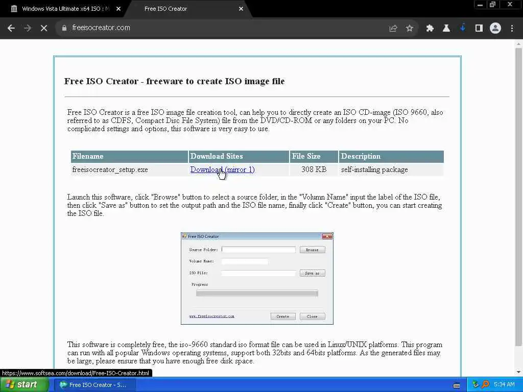Click the magnifier search tray icon
Image resolution: width=523 pixels, height=392 pixels.
click(486, 385)
